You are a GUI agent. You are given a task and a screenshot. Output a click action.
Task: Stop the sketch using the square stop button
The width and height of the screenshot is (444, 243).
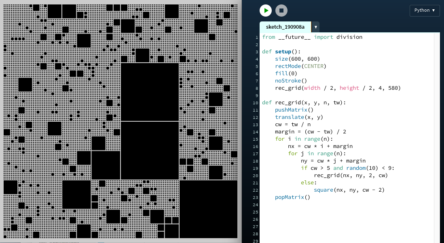281,11
